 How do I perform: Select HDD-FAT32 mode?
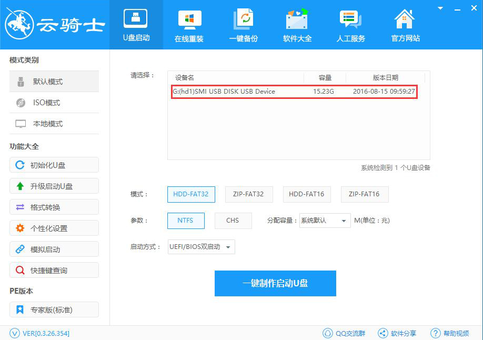click(x=191, y=194)
